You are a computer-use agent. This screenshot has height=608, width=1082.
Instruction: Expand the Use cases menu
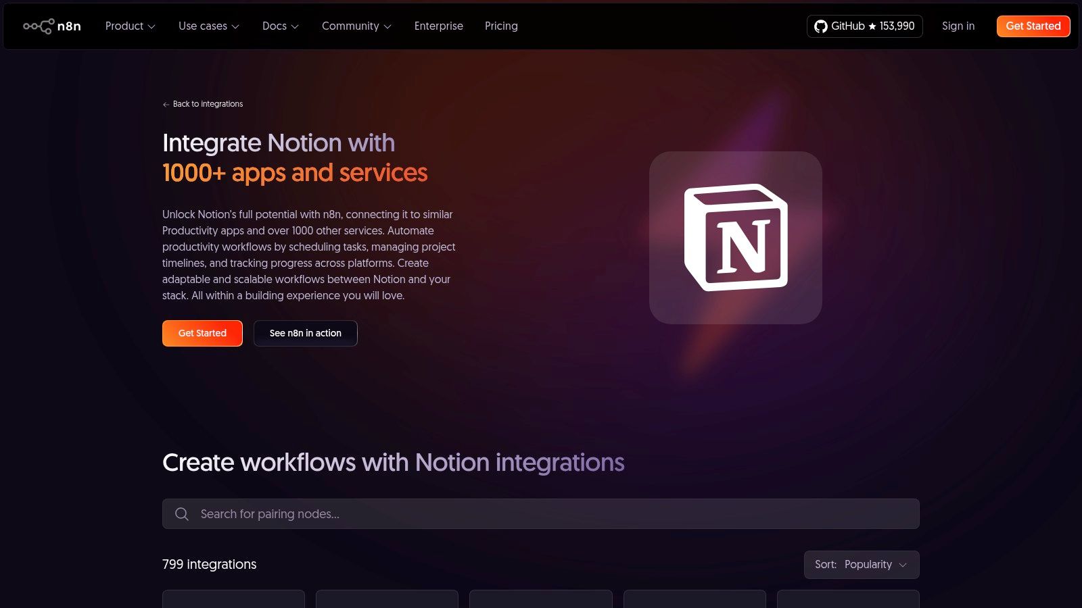(x=209, y=26)
